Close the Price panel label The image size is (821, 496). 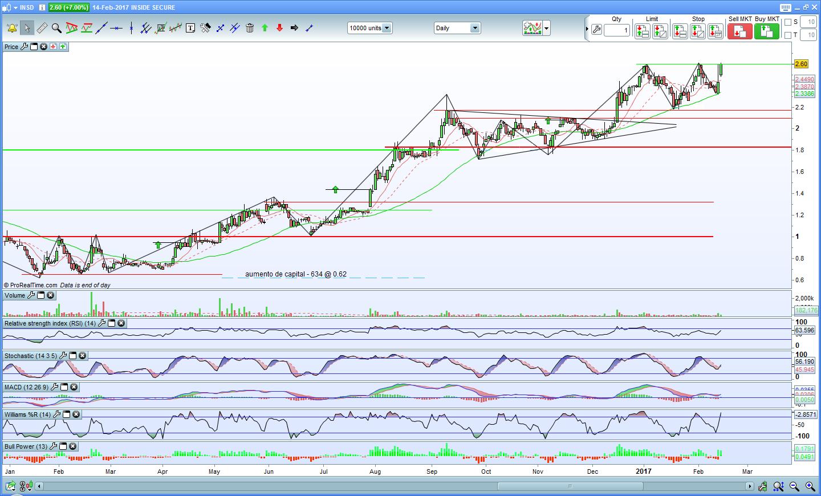[x=43, y=47]
